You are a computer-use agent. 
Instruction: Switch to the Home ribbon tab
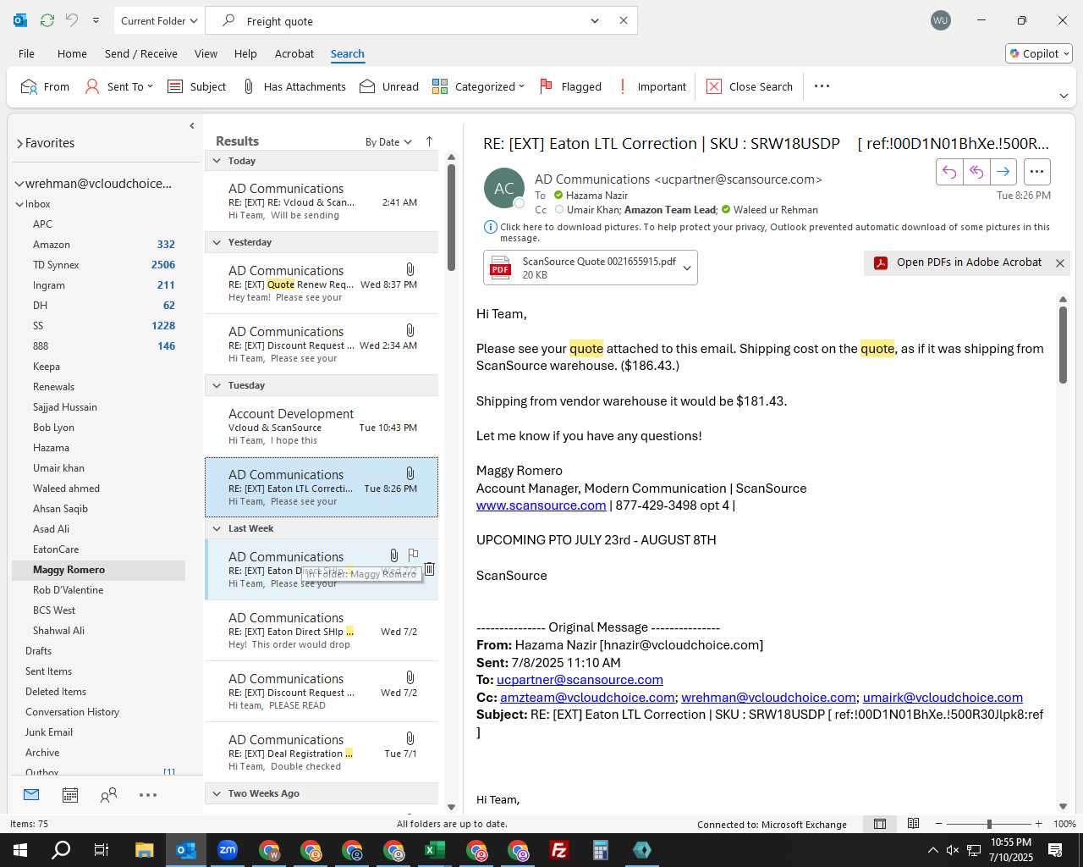pyautogui.click(x=72, y=53)
